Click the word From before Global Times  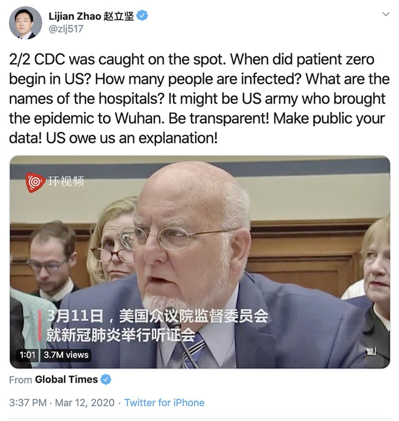pos(20,380)
